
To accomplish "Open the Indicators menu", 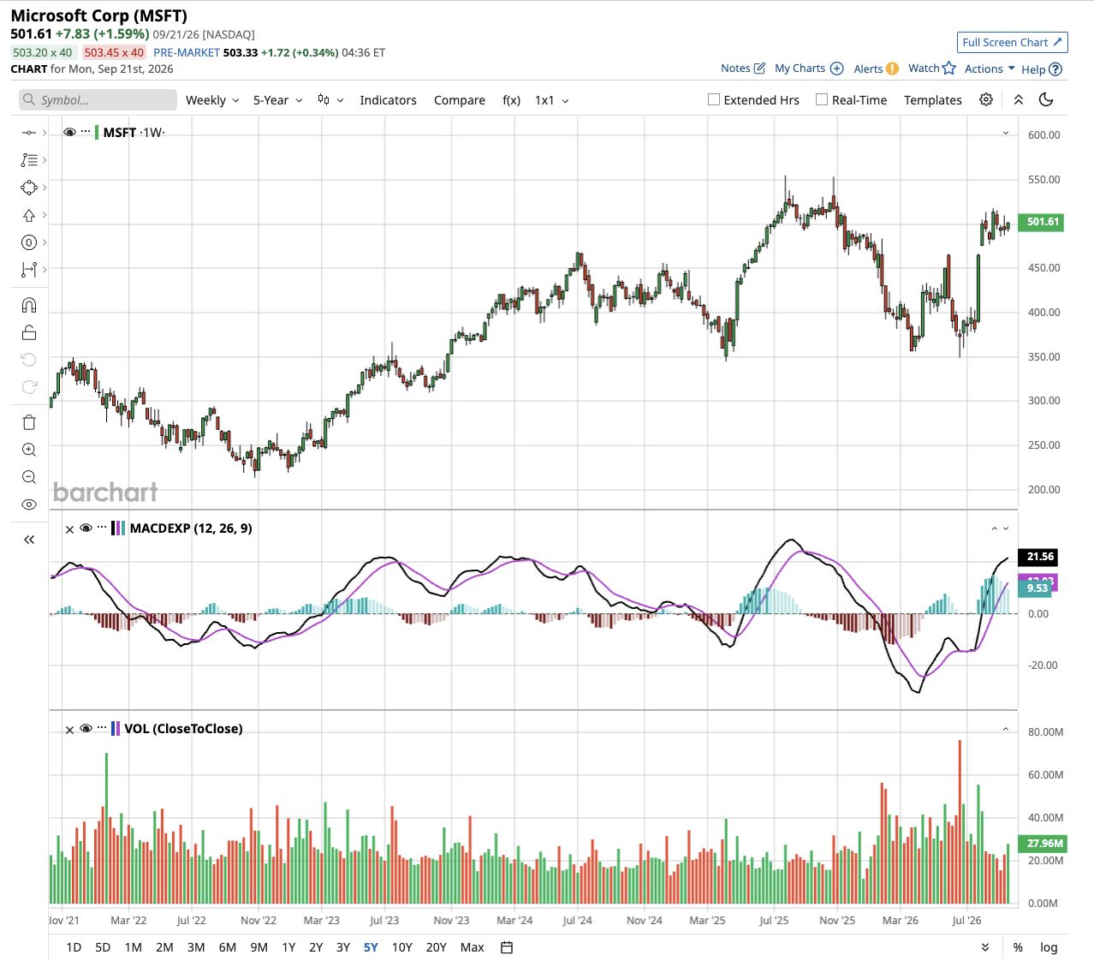I will tap(388, 100).
